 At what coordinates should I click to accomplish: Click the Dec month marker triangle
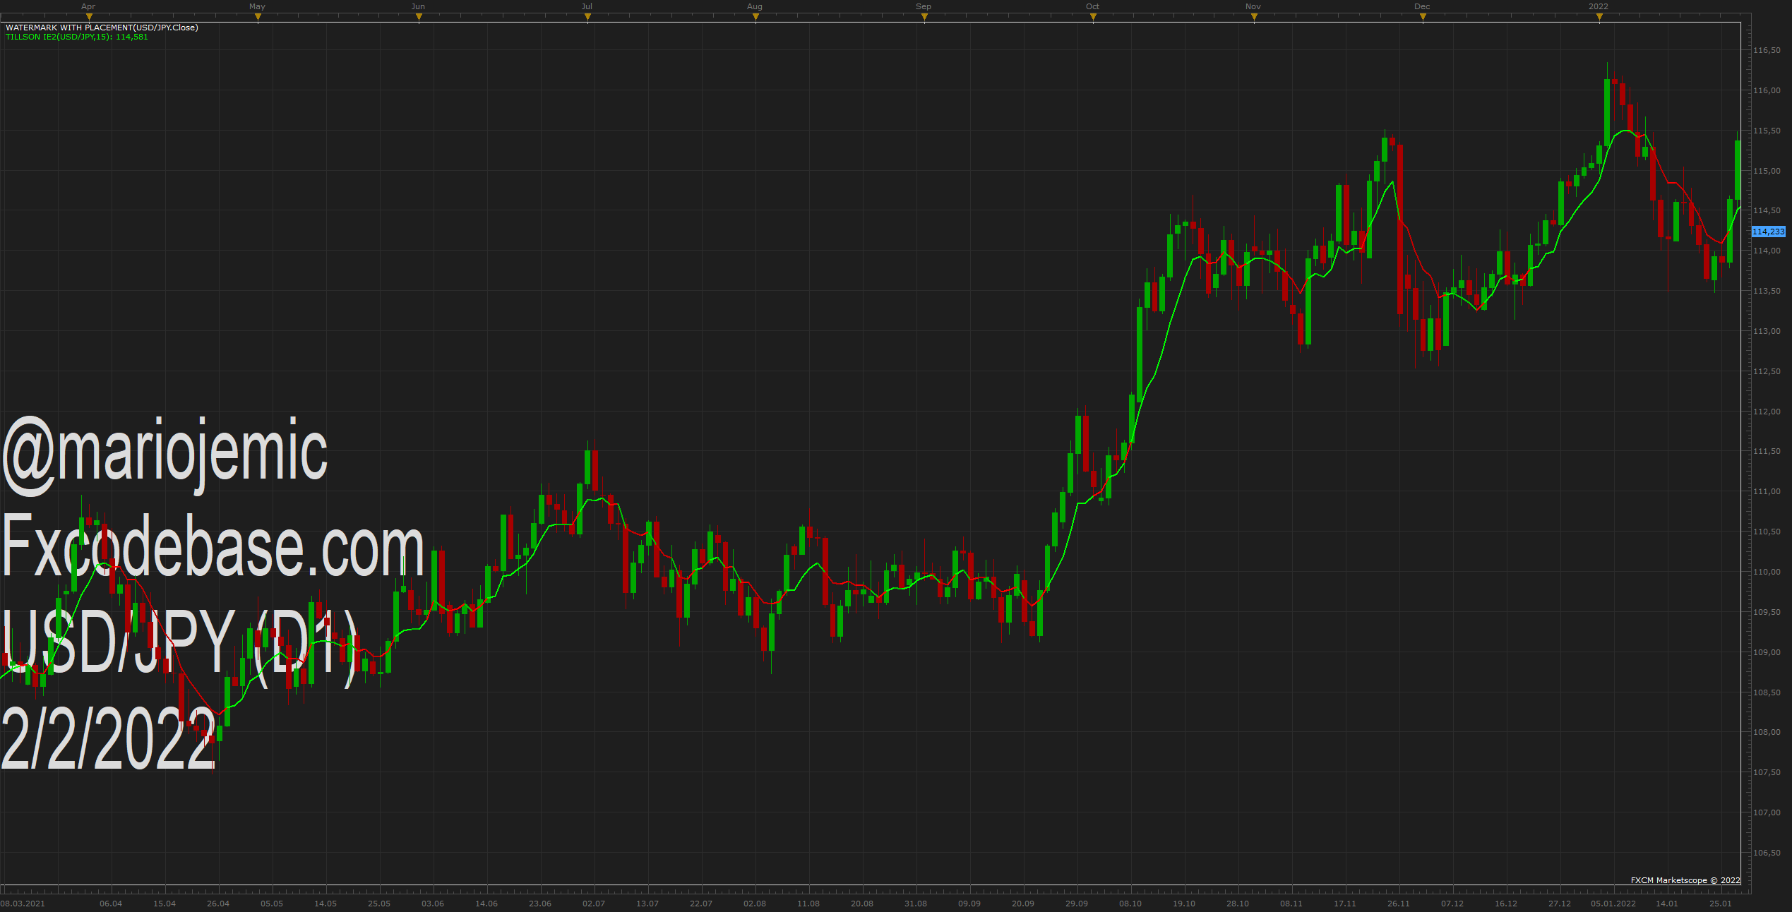pos(1423,18)
